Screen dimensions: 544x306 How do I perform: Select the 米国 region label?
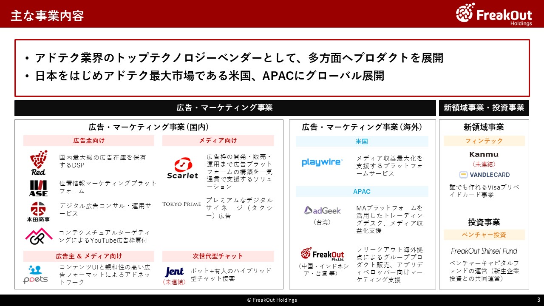tap(362, 142)
